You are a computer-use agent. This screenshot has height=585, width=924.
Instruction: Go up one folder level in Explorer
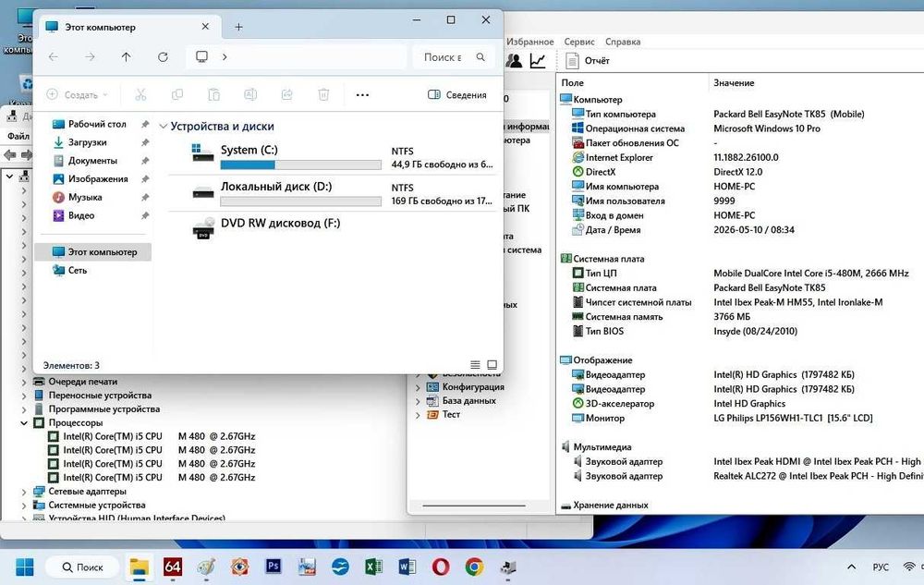pos(126,57)
